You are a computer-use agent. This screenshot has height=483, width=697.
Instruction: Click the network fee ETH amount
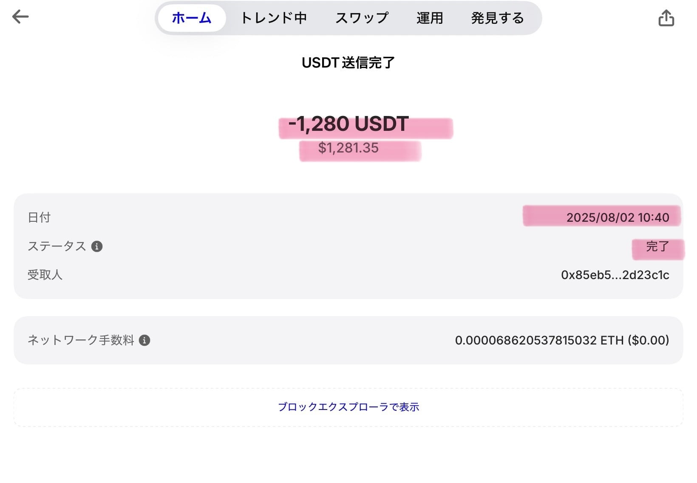[x=562, y=340]
